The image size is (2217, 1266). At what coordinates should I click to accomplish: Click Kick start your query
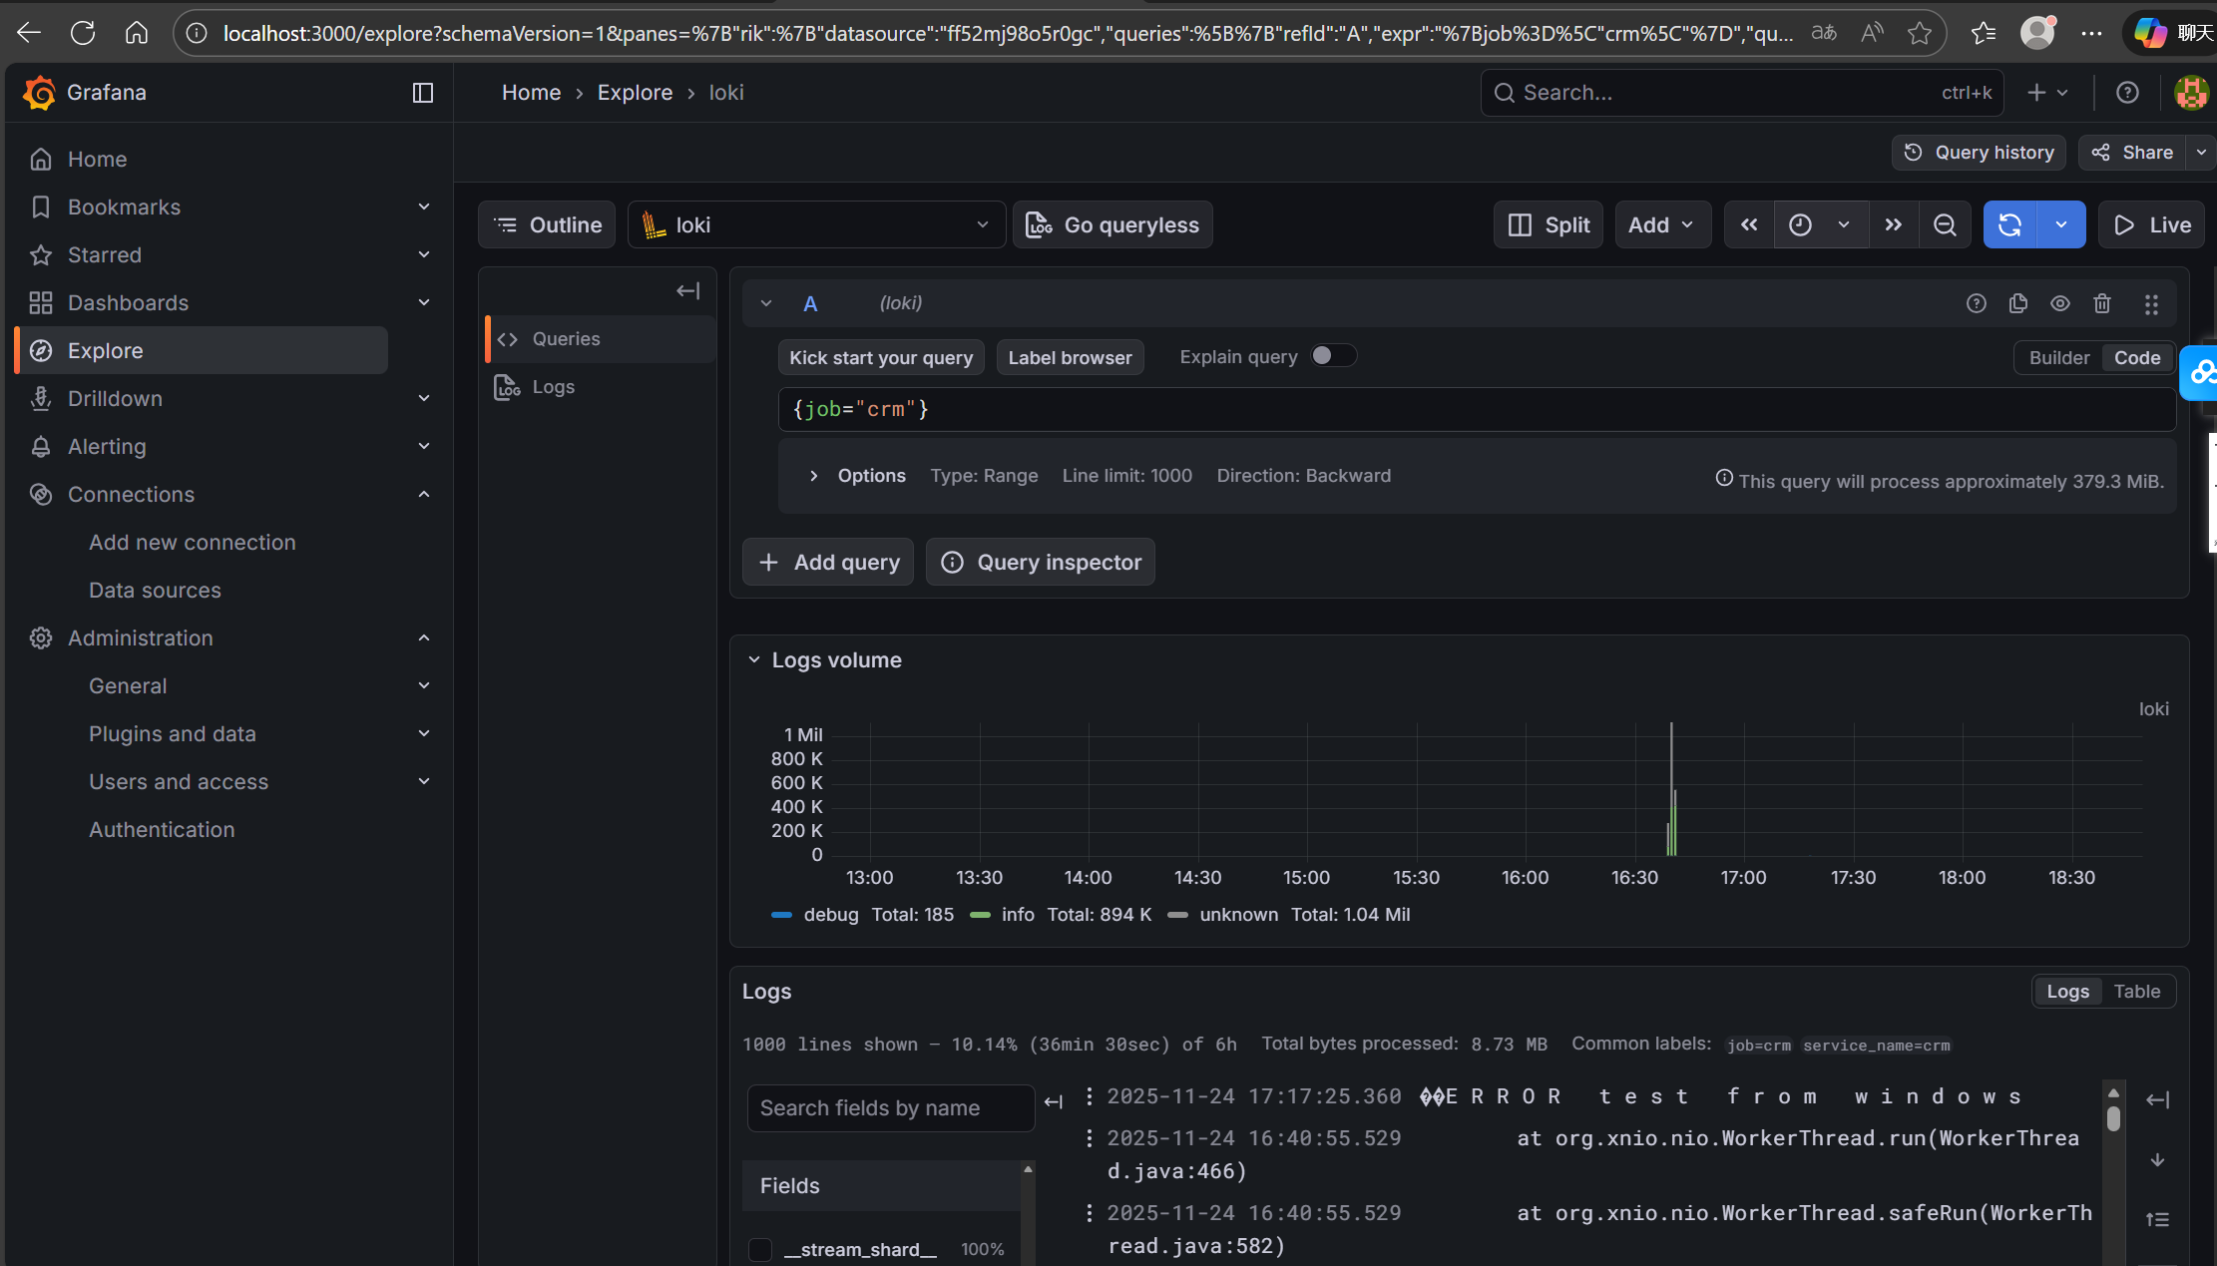point(880,356)
